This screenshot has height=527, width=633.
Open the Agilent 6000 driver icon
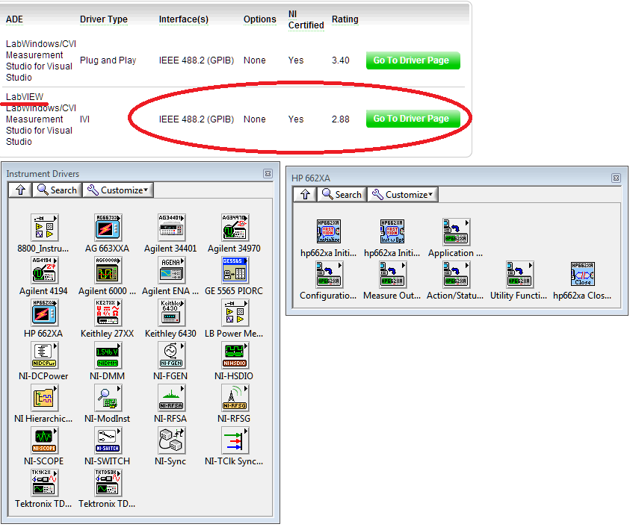click(x=108, y=270)
